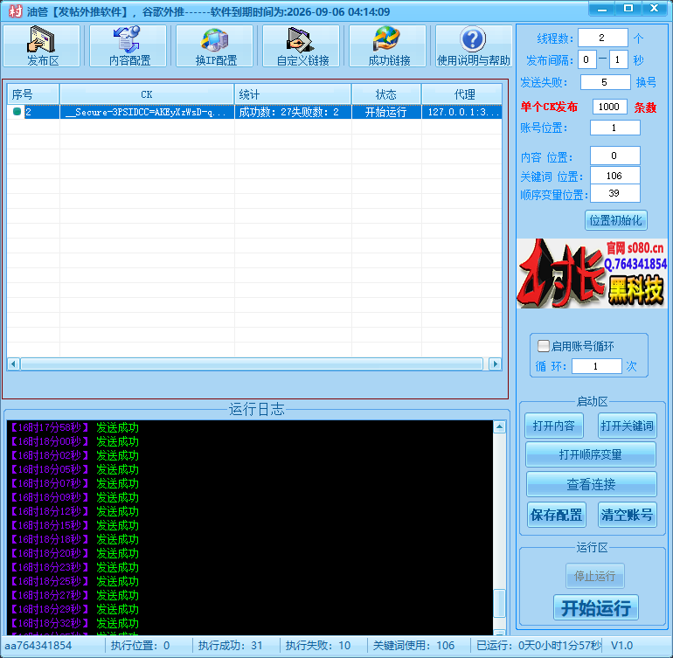This screenshot has height=658, width=673.
Task: Click the 打开关键词 button
Action: point(627,426)
